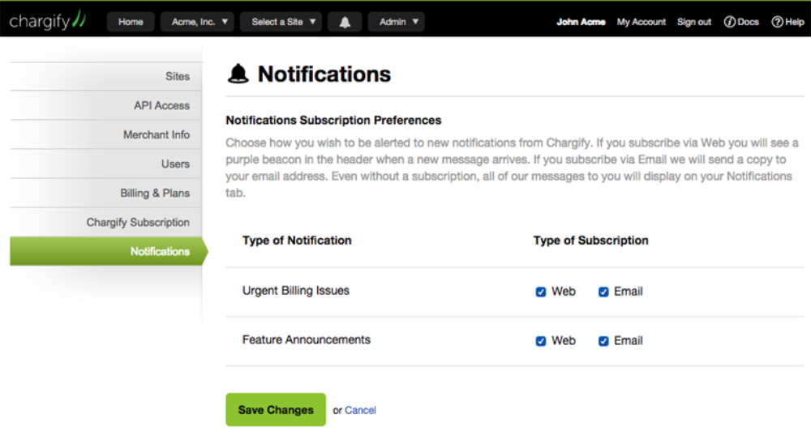Viewport: 811px width, 443px height.
Task: Toggle Web checkbox for Feature Announcements
Action: click(x=540, y=341)
